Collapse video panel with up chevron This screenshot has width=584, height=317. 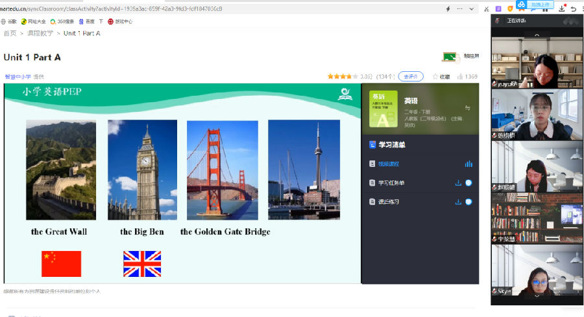[537, 34]
